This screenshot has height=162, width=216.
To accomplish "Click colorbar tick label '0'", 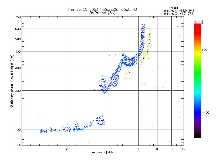I will click(x=202, y=81).
